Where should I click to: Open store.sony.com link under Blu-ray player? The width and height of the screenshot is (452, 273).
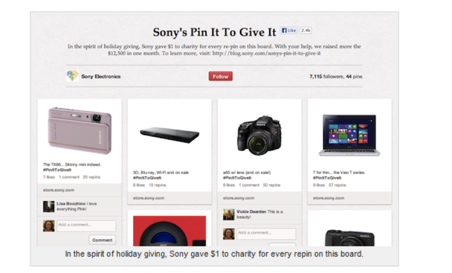(148, 198)
